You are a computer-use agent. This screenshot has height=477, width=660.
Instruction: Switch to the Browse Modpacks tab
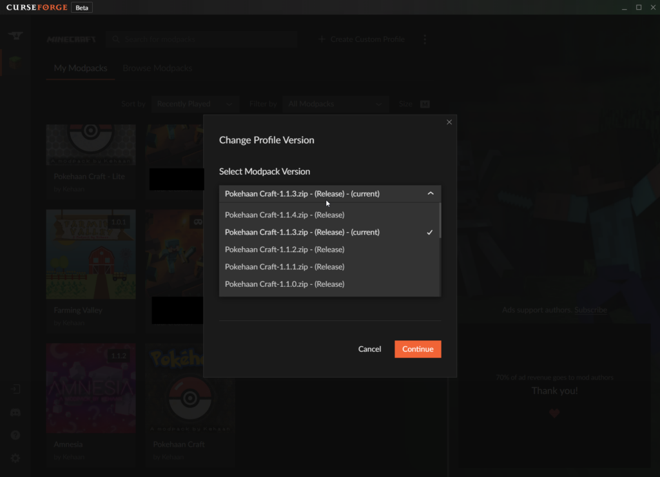[157, 68]
